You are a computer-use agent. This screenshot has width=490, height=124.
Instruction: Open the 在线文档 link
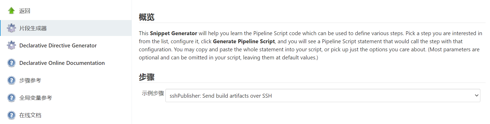click(30, 115)
